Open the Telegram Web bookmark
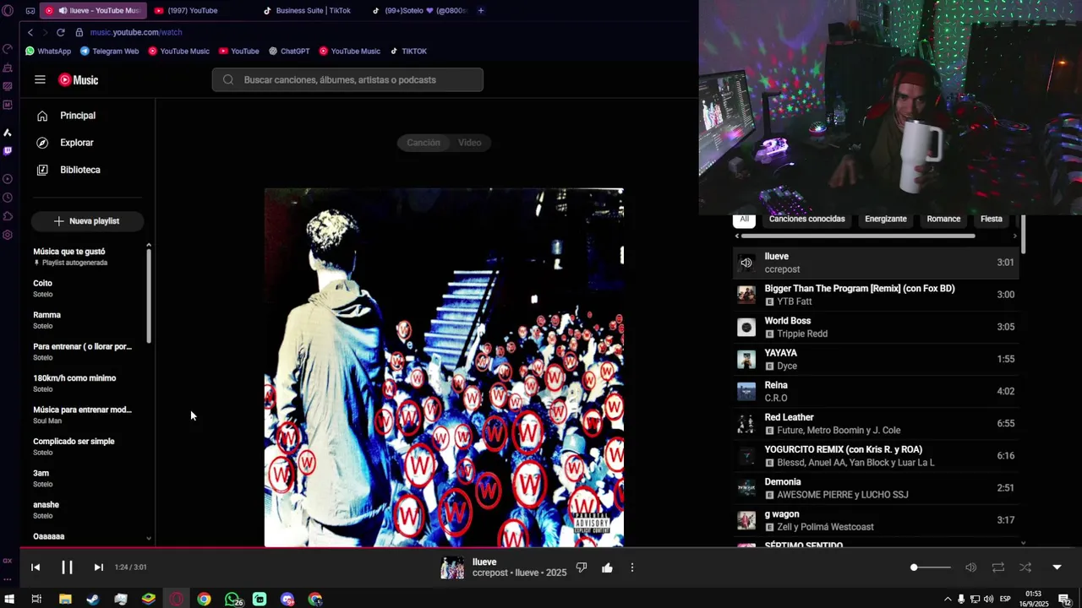Viewport: 1082px width, 608px height. [109, 51]
